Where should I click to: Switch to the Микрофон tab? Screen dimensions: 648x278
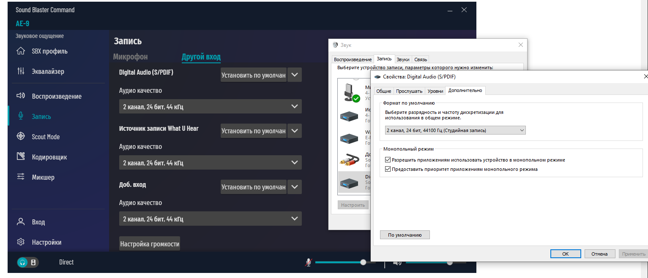pos(131,57)
